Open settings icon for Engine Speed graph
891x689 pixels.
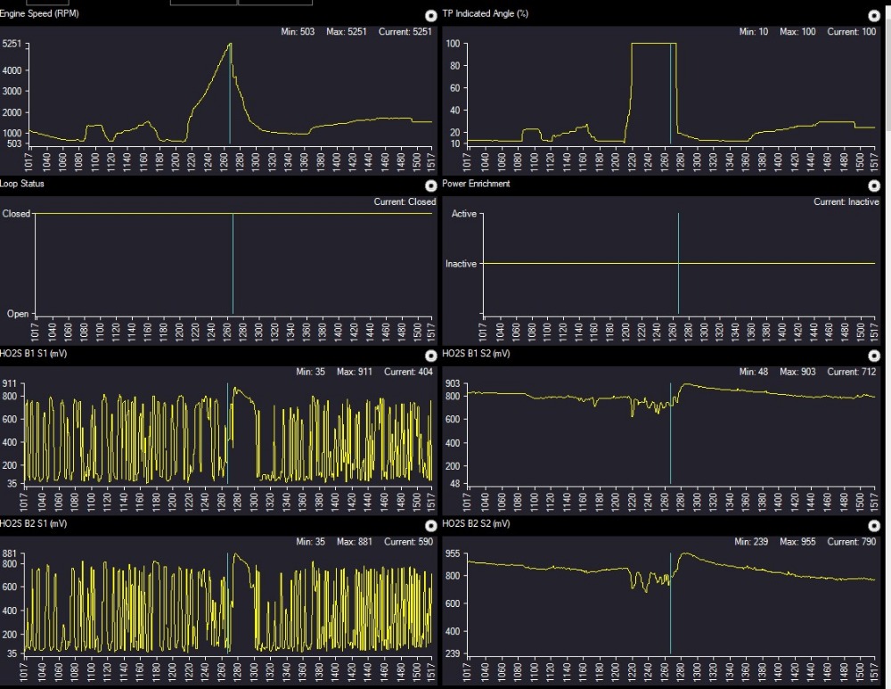431,15
